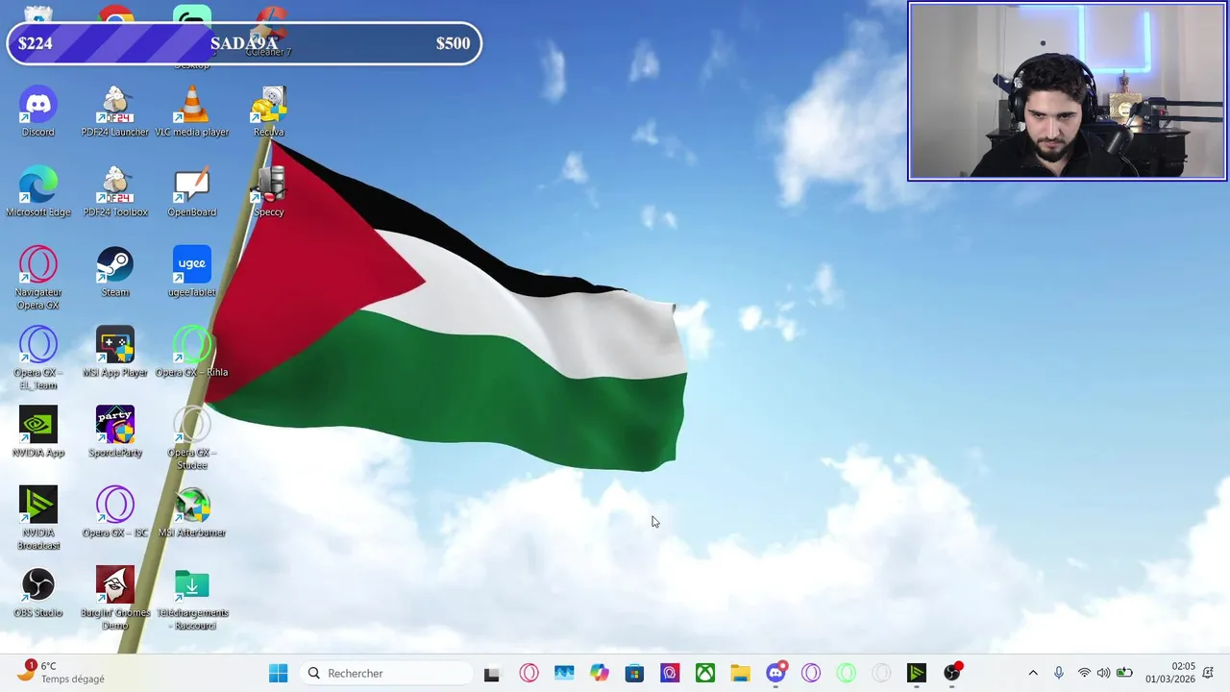Image resolution: width=1230 pixels, height=692 pixels.
Task: Select the CCleaner 7 desktop icon
Action: pos(269,32)
